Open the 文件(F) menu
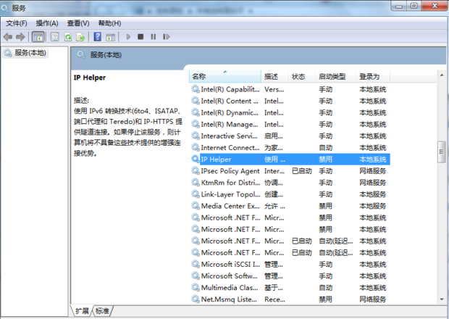The height and width of the screenshot is (319, 449). pyautogui.click(x=17, y=23)
